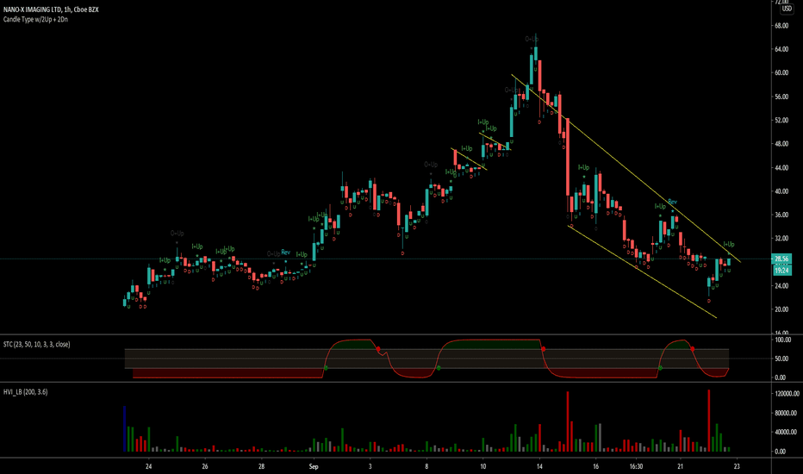803x474 pixels.
Task: Click the 40.00 price axis level
Action: (x=781, y=191)
